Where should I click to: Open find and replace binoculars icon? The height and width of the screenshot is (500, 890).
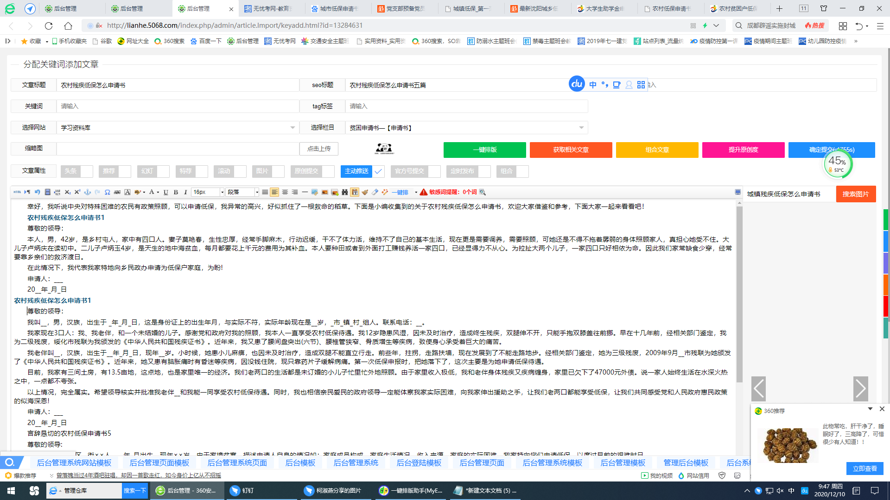344,192
